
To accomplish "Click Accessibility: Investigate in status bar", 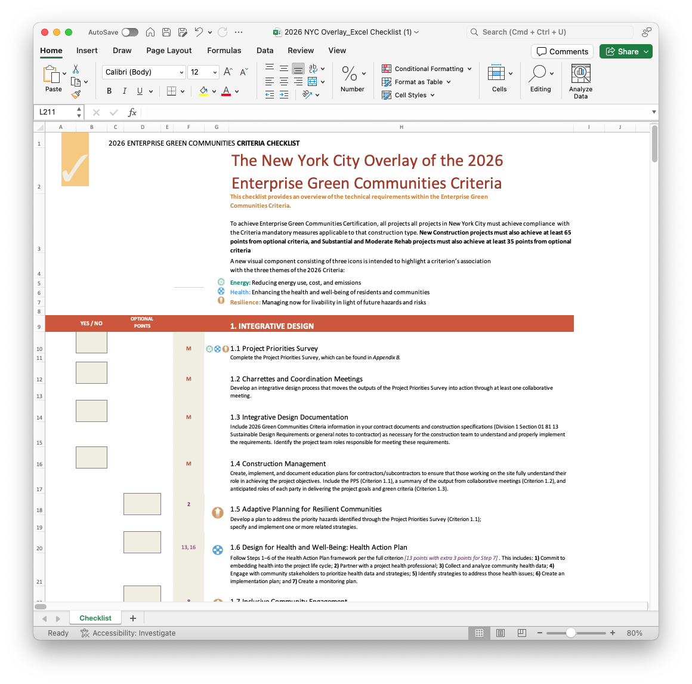I will 128,633.
